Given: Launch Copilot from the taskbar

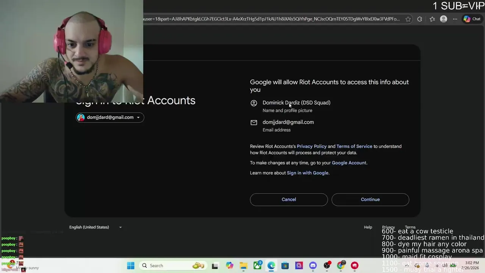Looking at the screenshot, I should pos(230,265).
